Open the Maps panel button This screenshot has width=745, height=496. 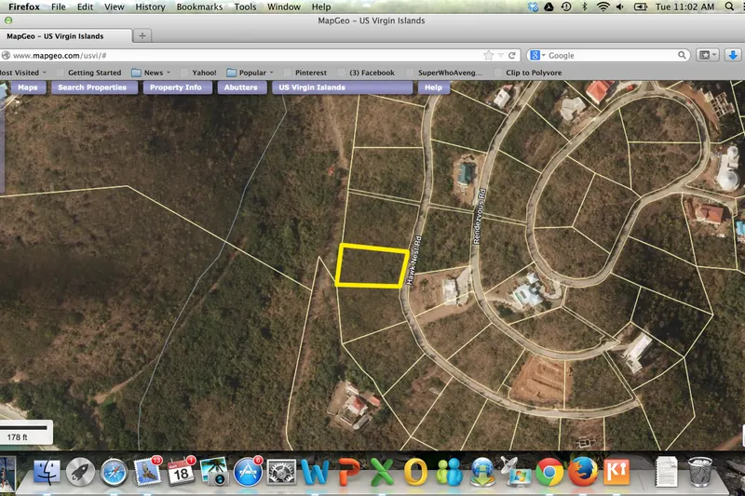click(28, 87)
